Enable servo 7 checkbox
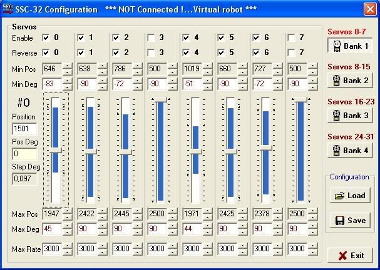Viewport: 380px width, 270px height. (x=291, y=37)
